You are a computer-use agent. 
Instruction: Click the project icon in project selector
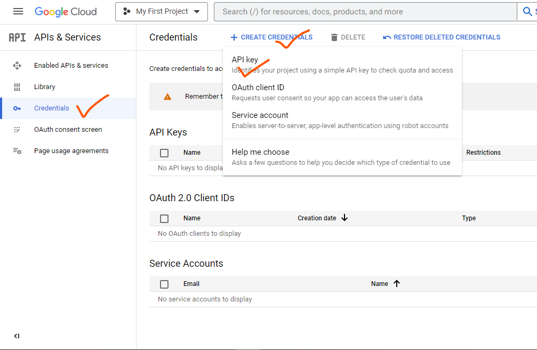point(127,12)
